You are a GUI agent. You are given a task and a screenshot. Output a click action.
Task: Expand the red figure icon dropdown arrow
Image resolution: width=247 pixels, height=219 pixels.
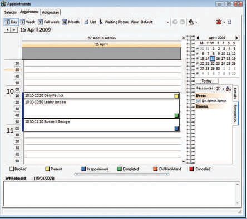click(224, 22)
